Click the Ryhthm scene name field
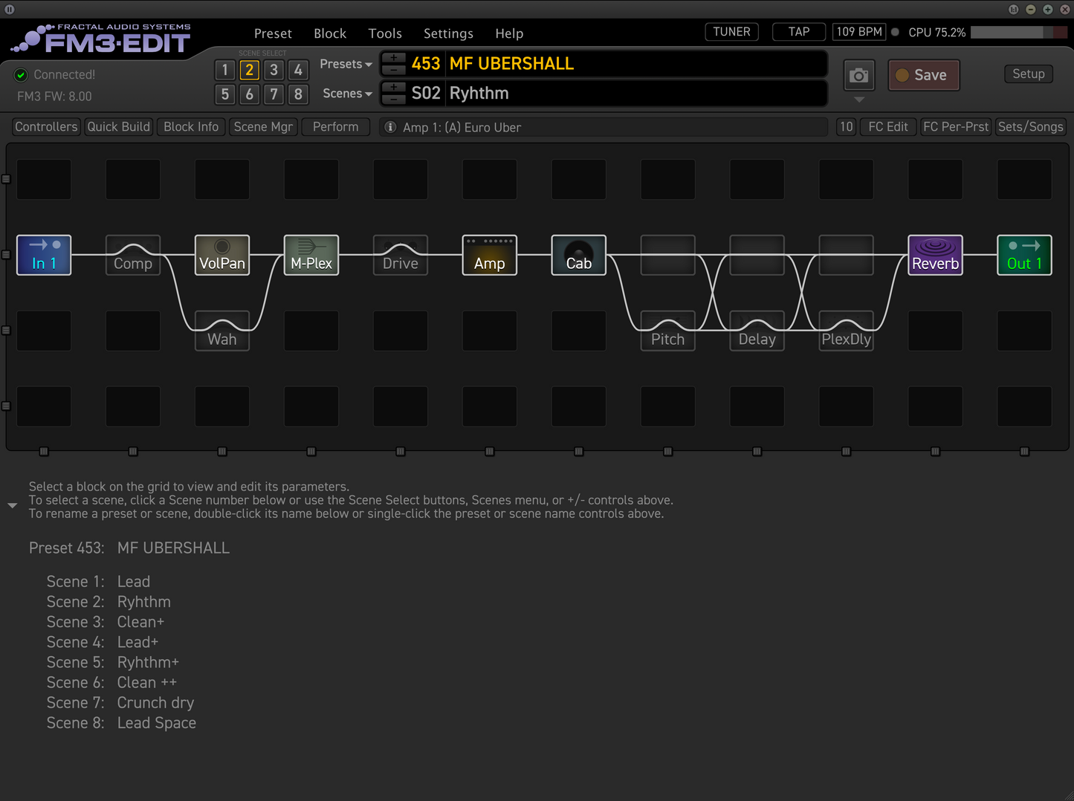1074x801 pixels. pyautogui.click(x=637, y=94)
